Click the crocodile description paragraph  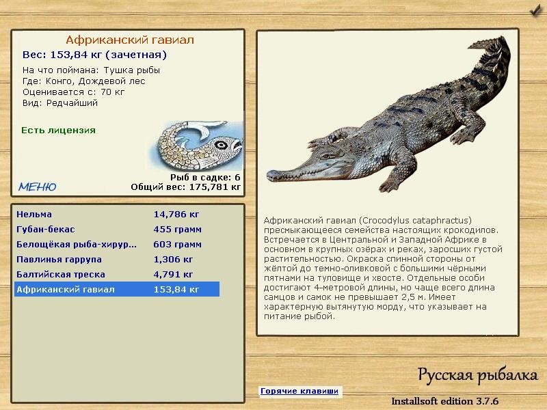click(x=383, y=268)
